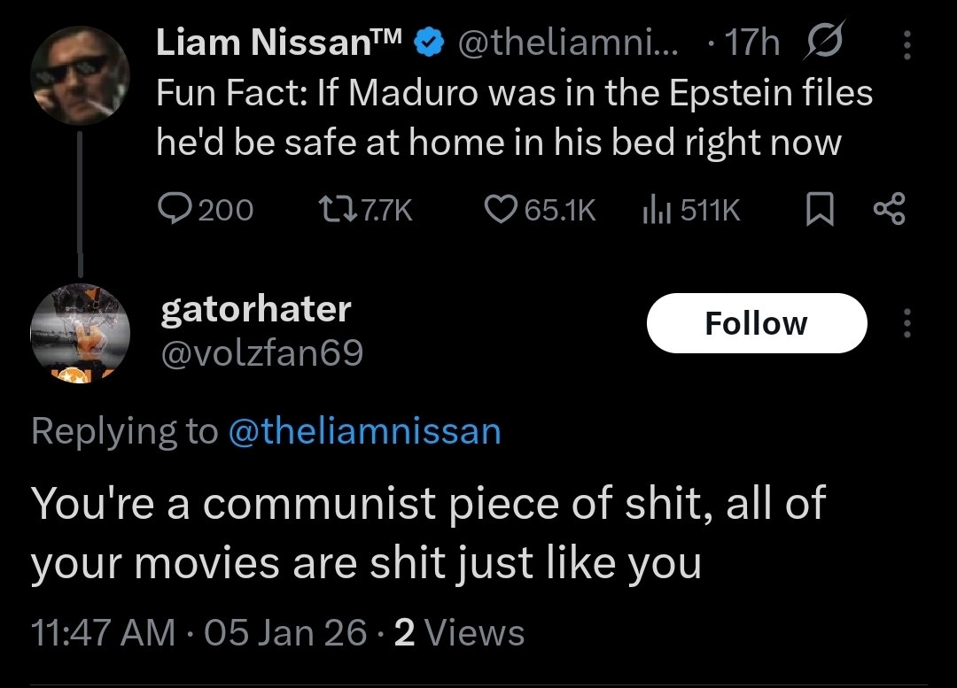957x688 pixels.
Task: Follow the gatorhater account
Action: tap(756, 323)
